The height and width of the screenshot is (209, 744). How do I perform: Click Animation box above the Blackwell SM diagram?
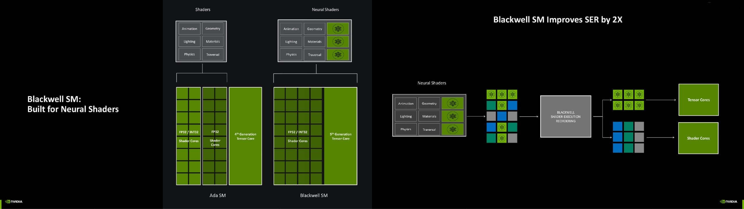click(291, 29)
